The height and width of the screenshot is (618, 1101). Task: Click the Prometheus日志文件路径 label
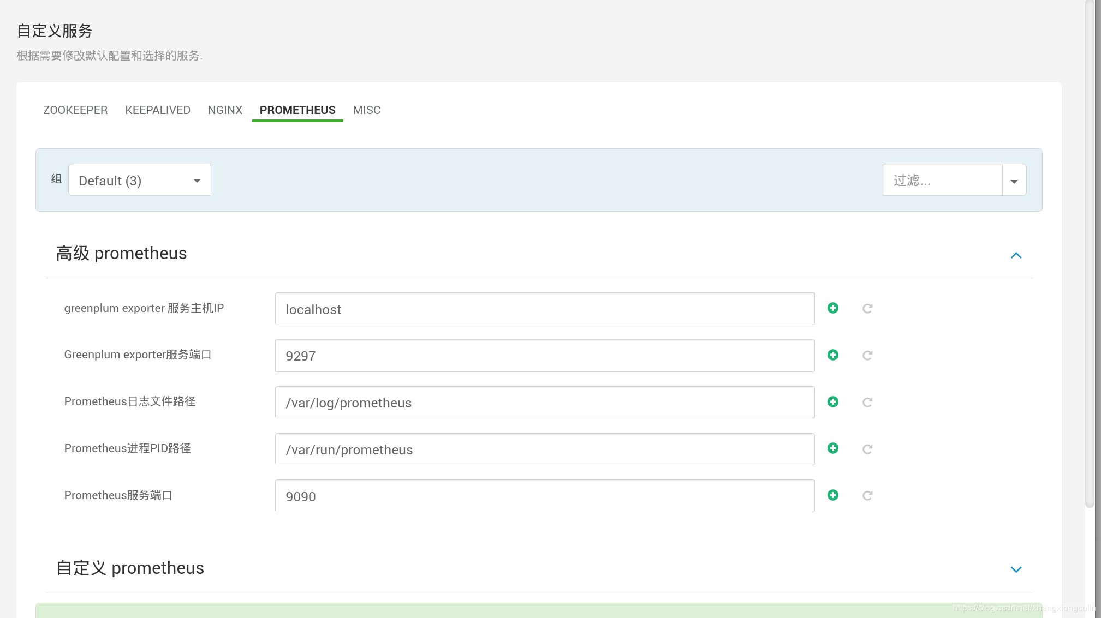coord(130,401)
